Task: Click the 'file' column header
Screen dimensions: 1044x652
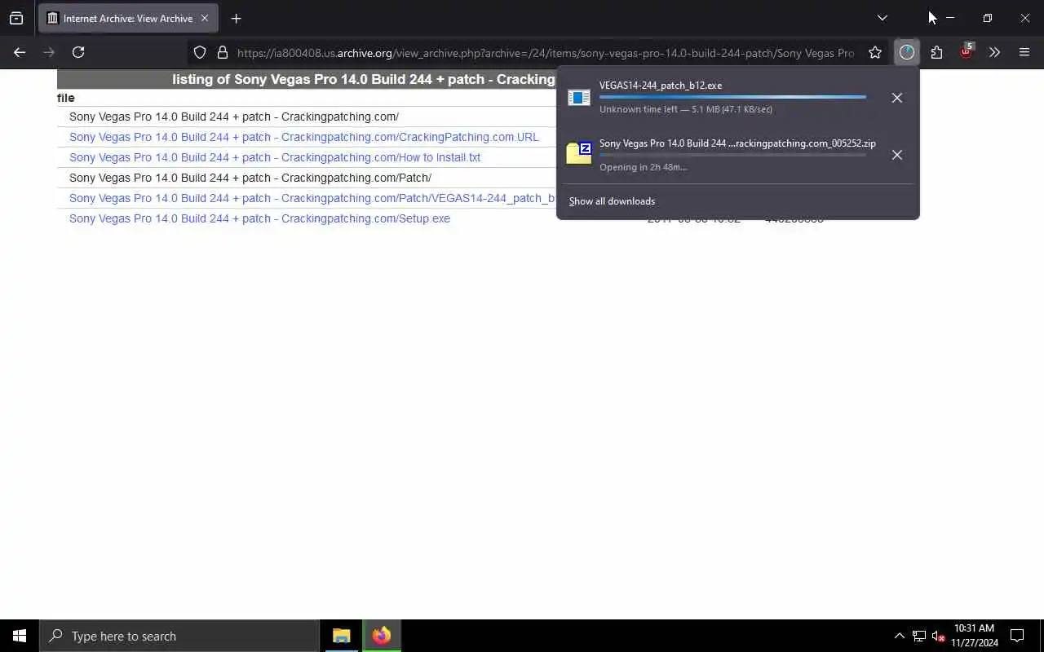Action: point(66,98)
